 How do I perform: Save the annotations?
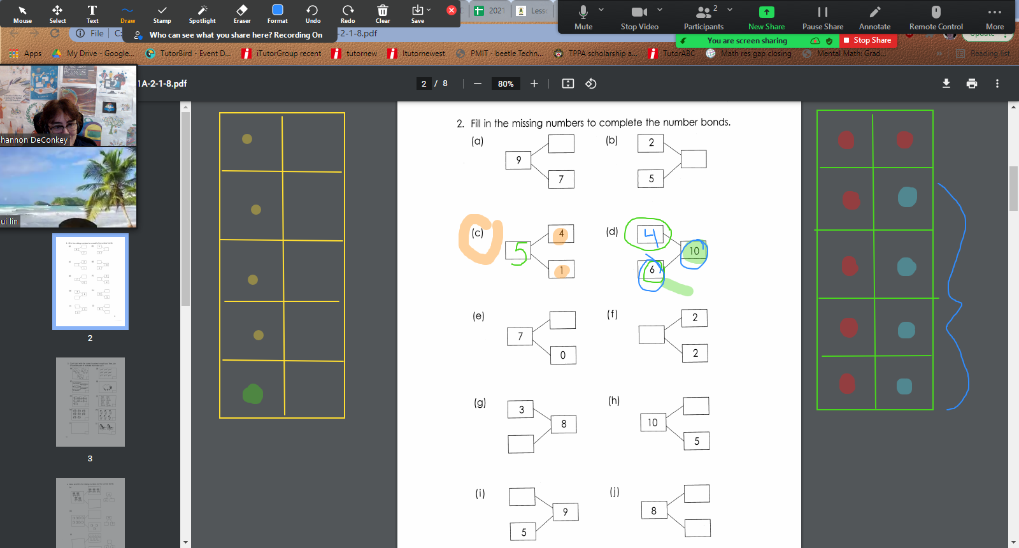(417, 14)
